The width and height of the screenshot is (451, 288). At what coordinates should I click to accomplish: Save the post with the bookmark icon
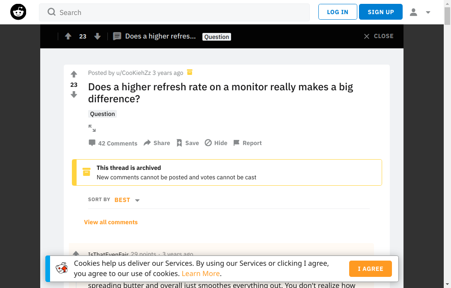(x=187, y=143)
